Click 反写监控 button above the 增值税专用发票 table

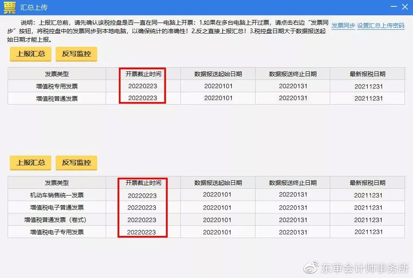[x=76, y=54]
